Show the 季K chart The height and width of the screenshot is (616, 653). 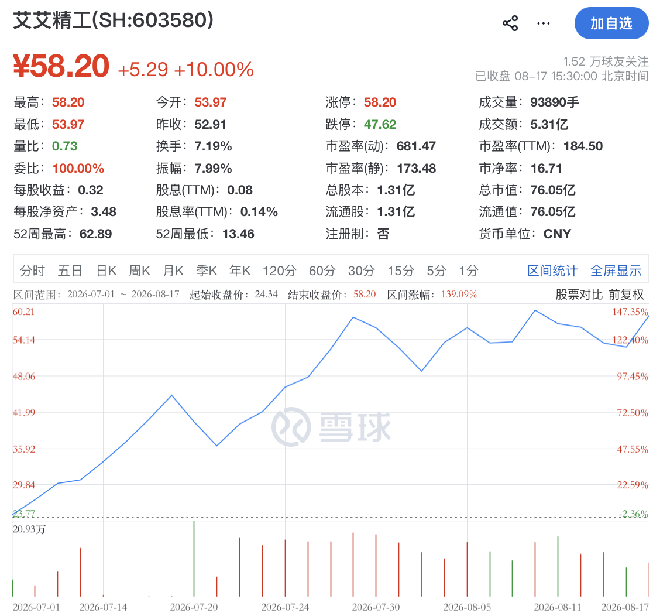click(x=207, y=271)
